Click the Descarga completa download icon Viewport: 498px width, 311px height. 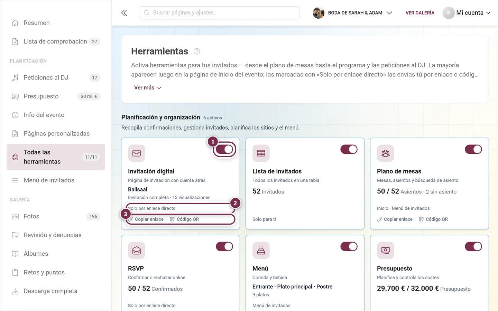[15, 291]
